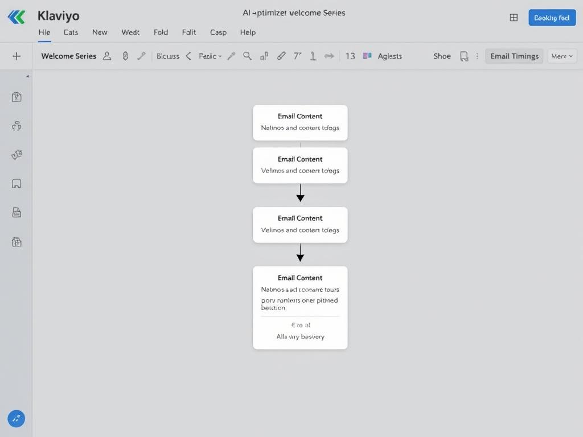Screen dimensions: 583x437
Task: Open the apps grid icon at top right
Action: (514, 17)
